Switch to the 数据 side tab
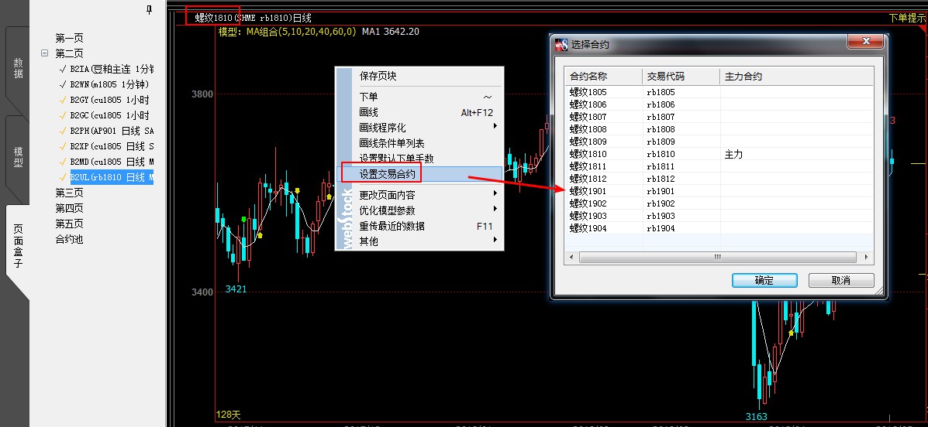Screen dimensions: 928x427 18,69
